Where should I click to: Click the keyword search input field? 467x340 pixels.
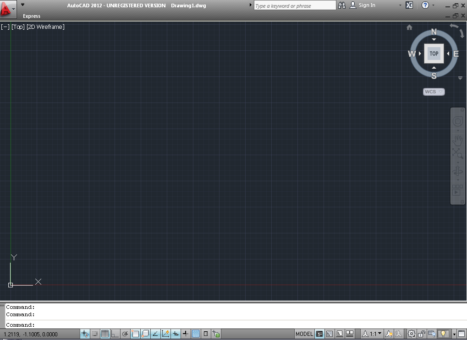pos(295,5)
